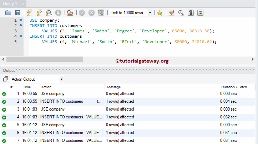Execute the query with the lightning bolt icon

coord(30,13)
